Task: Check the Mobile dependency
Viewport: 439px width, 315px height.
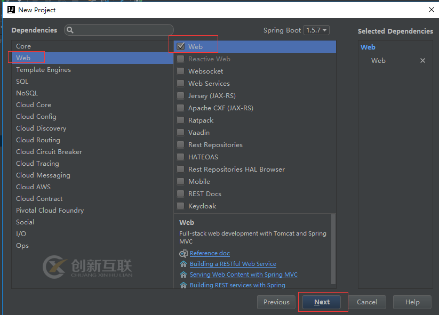Action: click(x=181, y=182)
